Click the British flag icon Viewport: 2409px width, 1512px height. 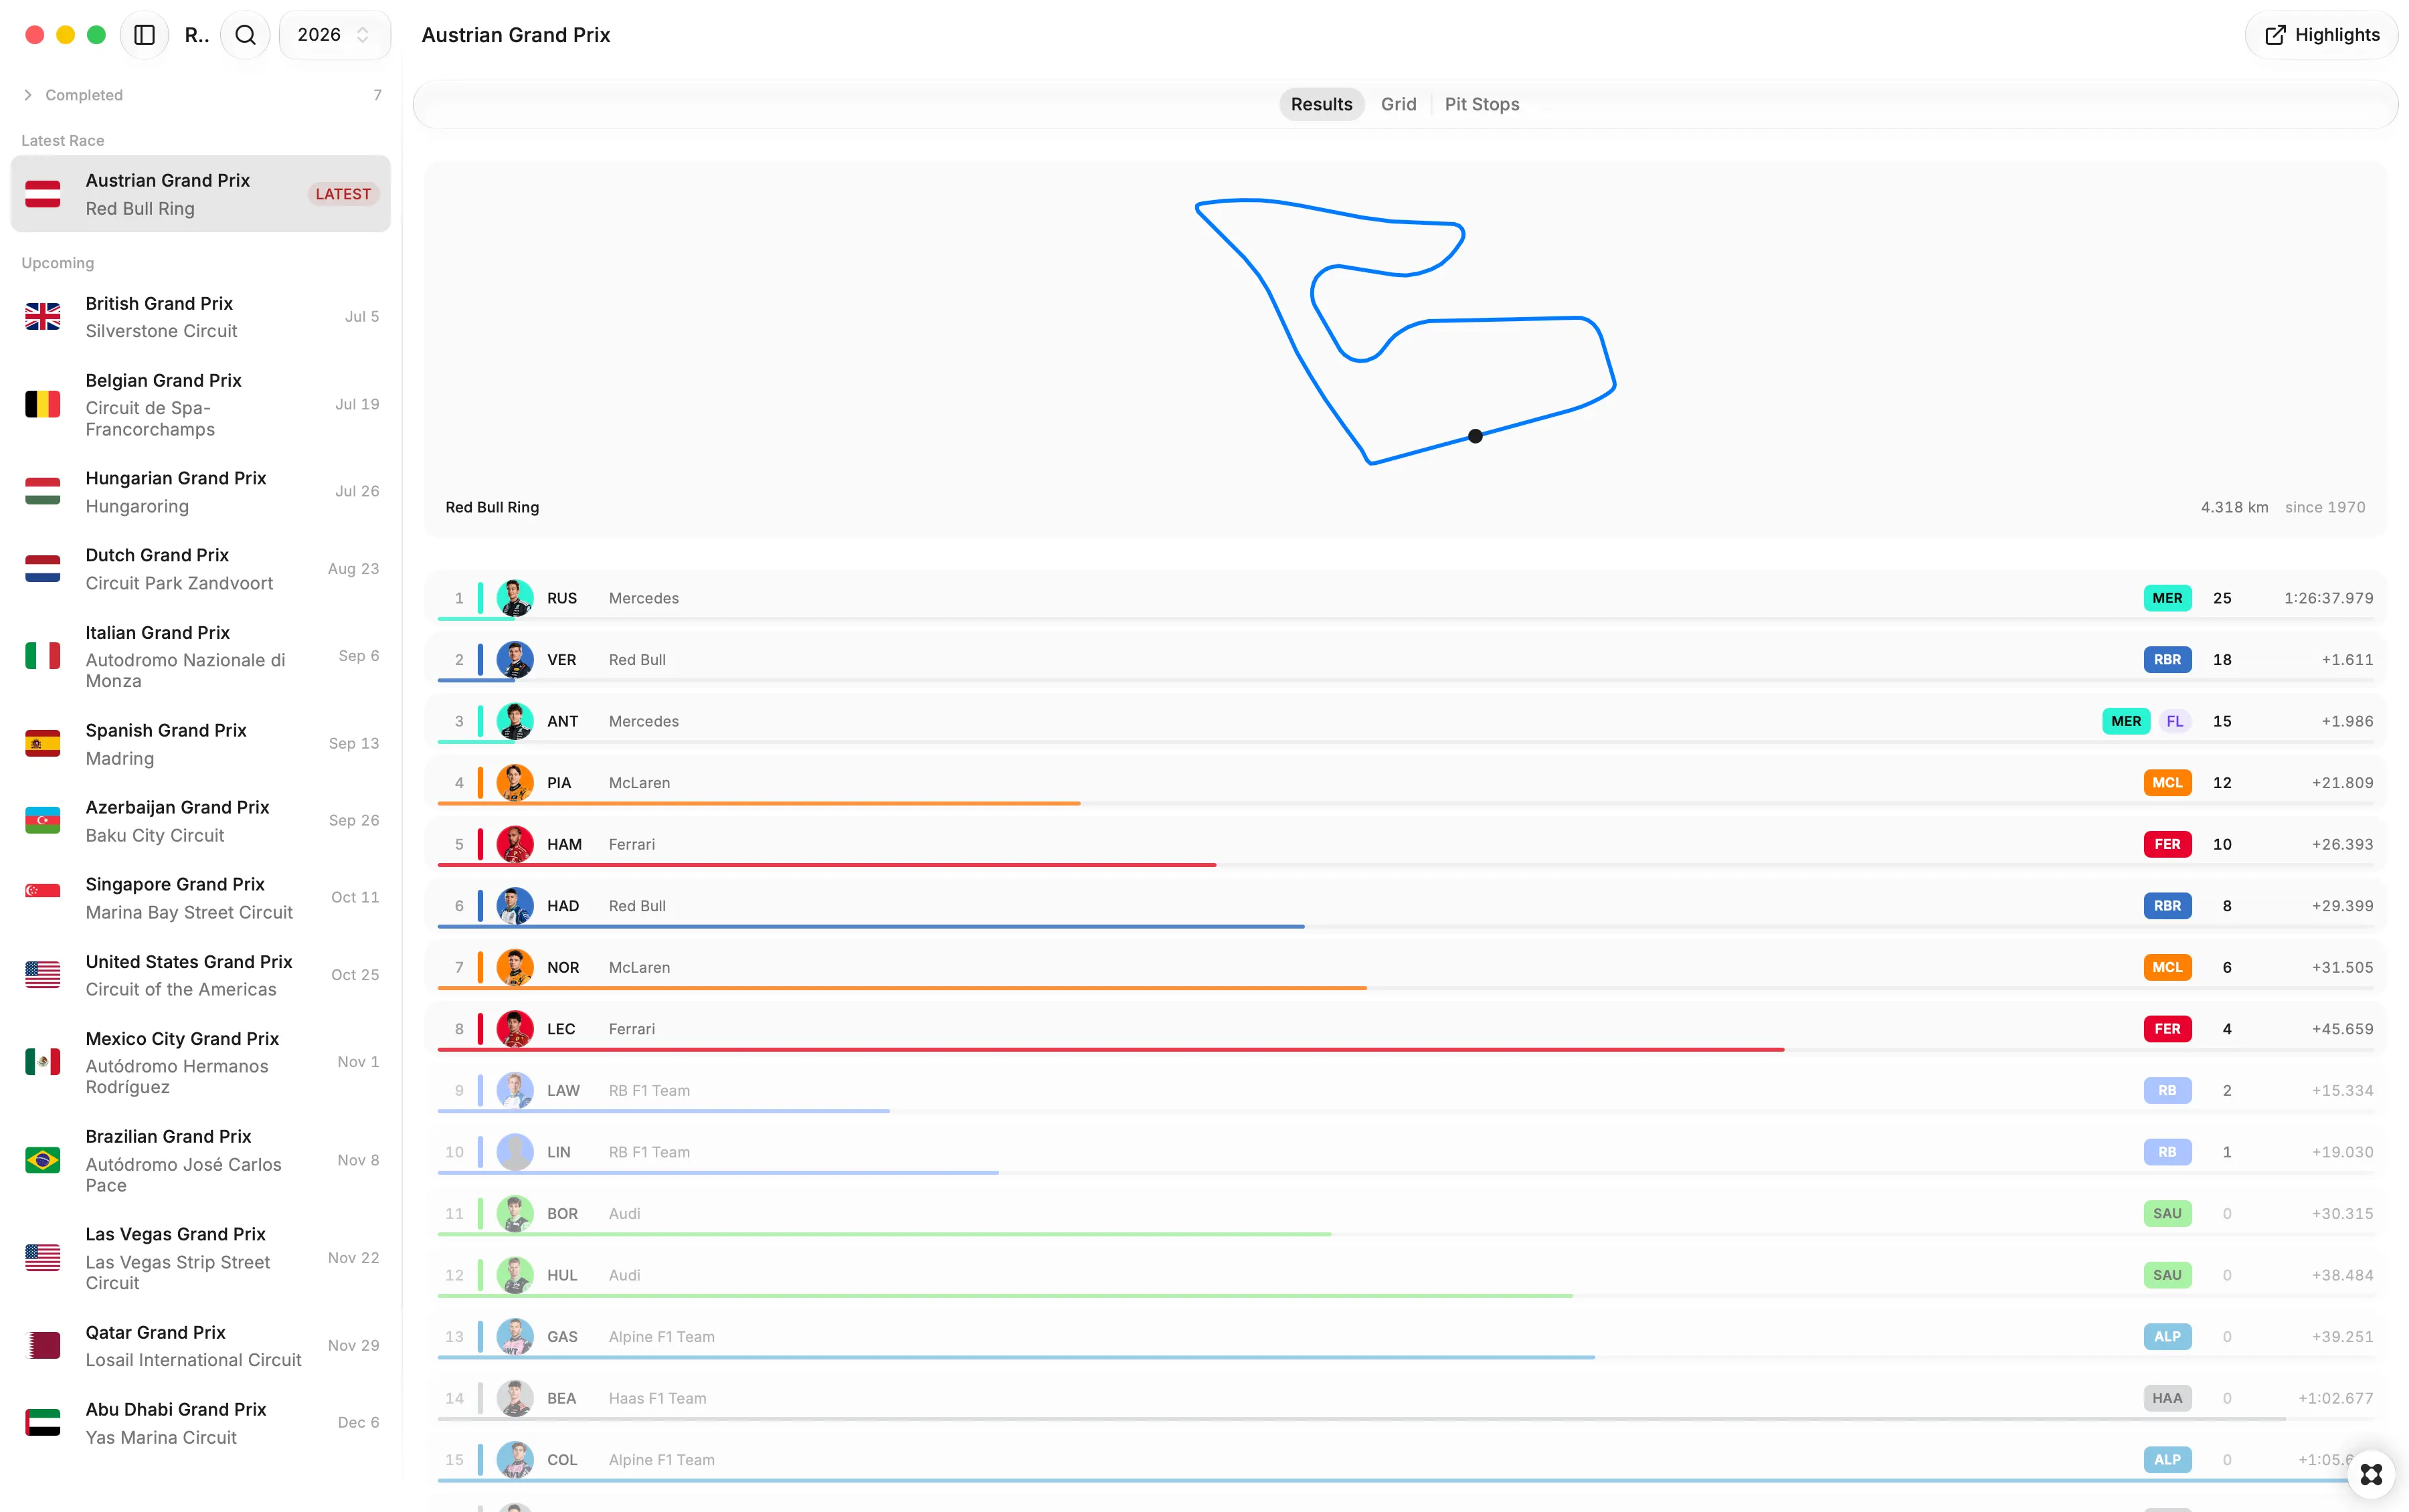(x=43, y=317)
